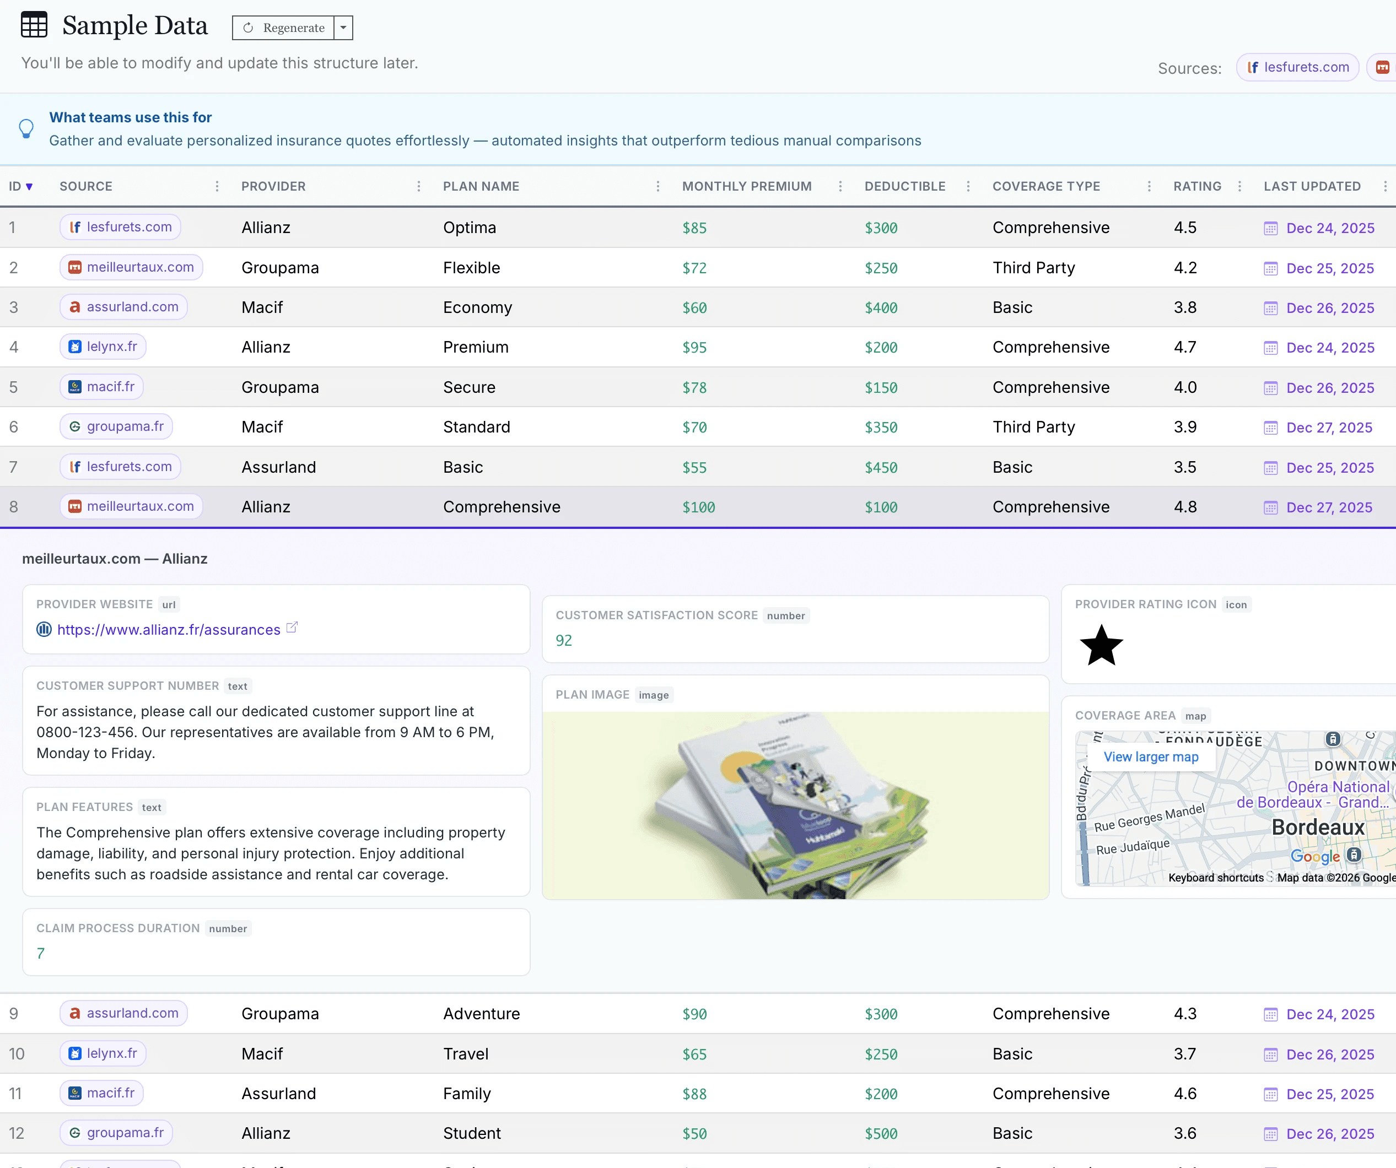Open the Deductible column menu dots
Viewport: 1396px width, 1168px height.
point(968,187)
